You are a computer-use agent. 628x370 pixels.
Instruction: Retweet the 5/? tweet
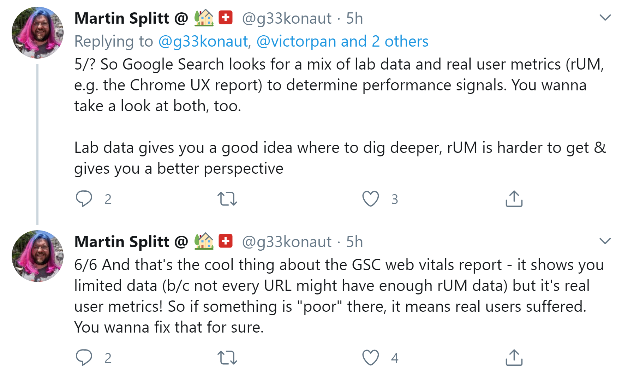[227, 199]
